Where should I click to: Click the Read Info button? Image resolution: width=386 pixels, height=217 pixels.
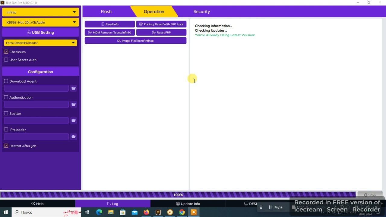[x=110, y=24]
